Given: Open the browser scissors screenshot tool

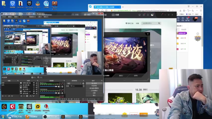Looking at the screenshot, I should [184, 11].
